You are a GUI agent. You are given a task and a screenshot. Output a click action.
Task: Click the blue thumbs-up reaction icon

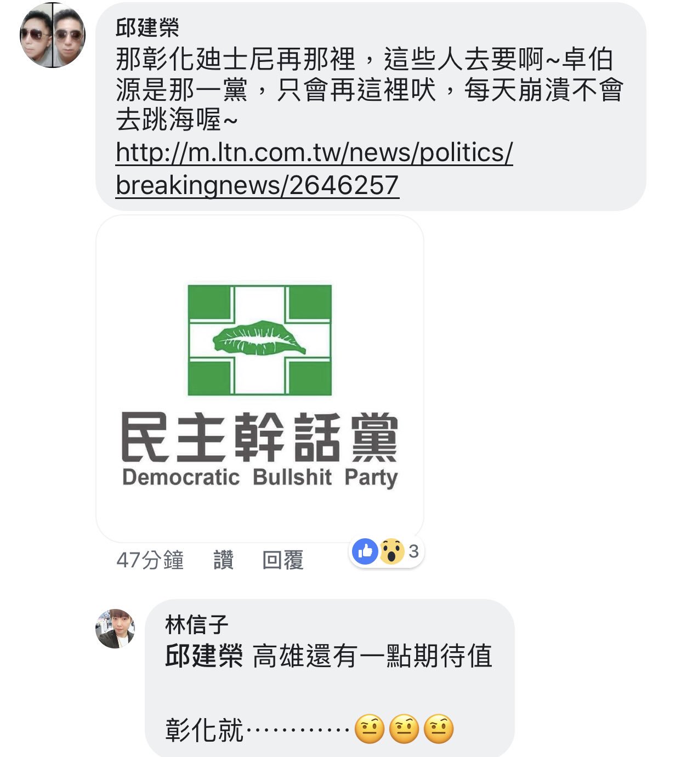point(365,551)
